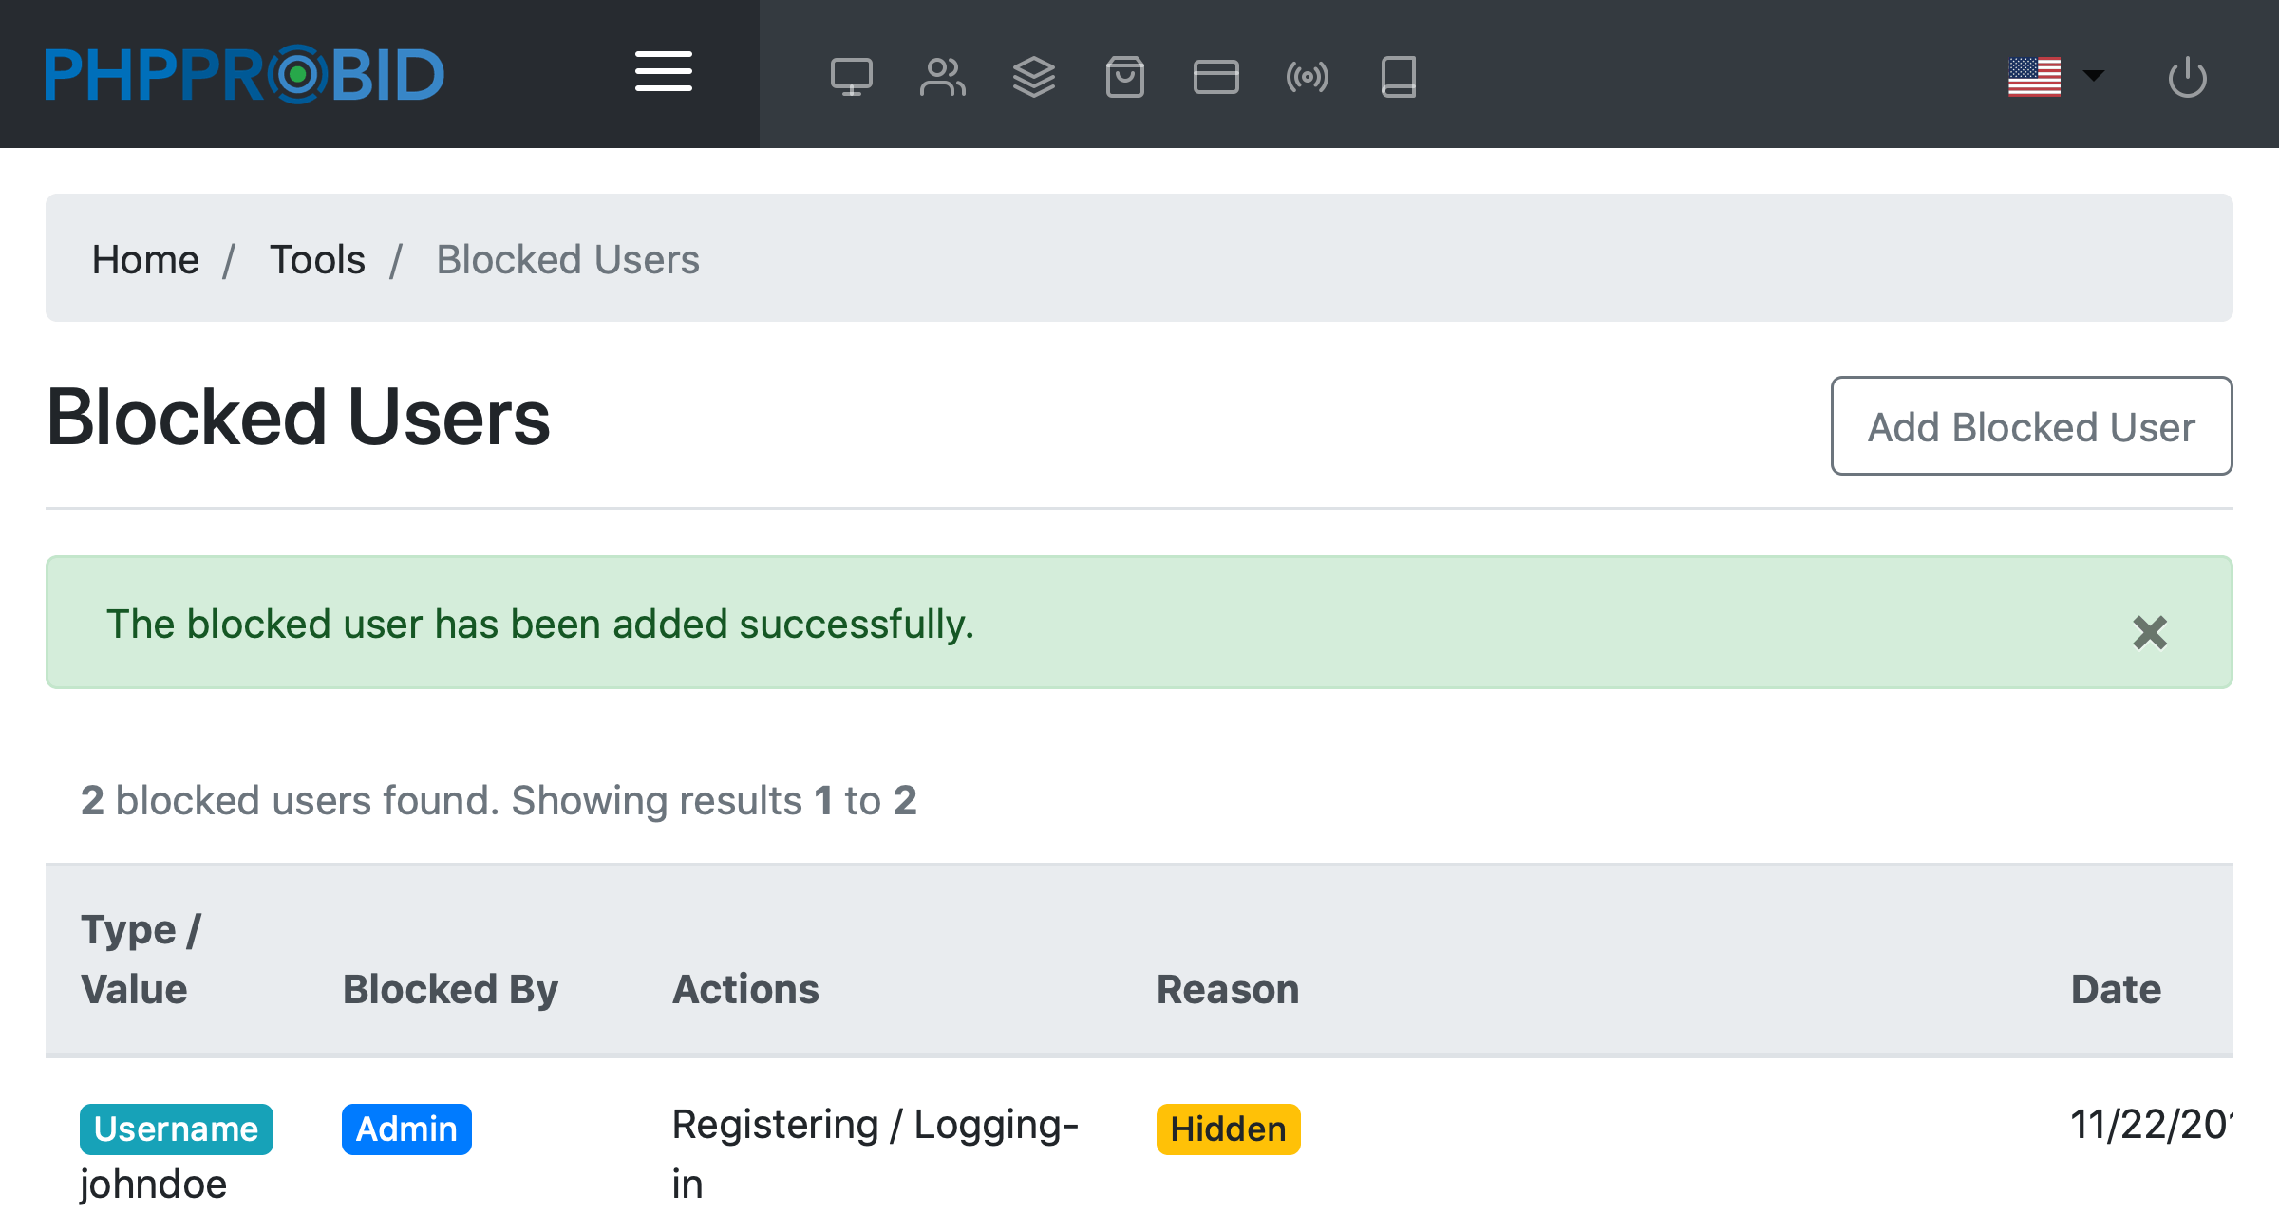Click the Add Blocked User button
Image resolution: width=2279 pixels, height=1213 pixels.
click(2031, 426)
